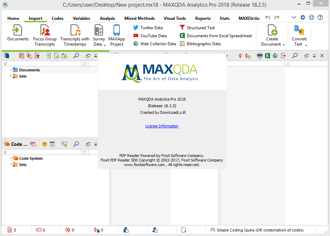This screenshot has height=236, width=330.
Task: Open the License Information link
Action: (162, 126)
